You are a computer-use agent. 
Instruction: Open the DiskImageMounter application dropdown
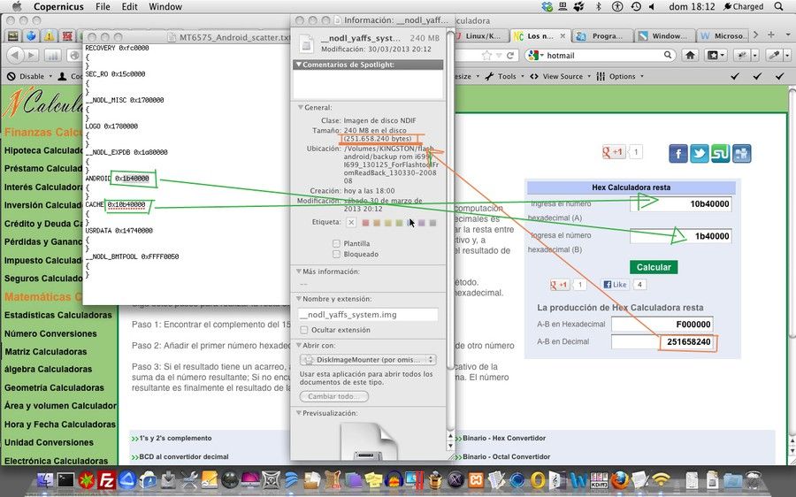[368, 359]
